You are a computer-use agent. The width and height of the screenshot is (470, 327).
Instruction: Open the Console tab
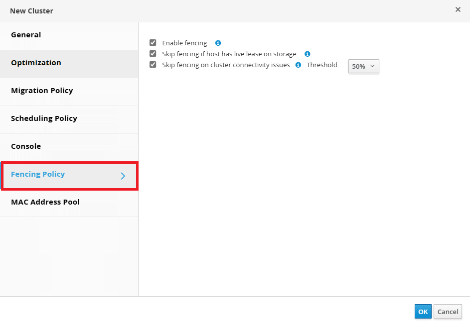69,147
